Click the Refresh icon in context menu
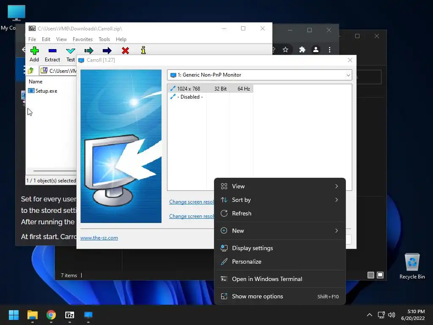The height and width of the screenshot is (325, 433). [x=224, y=213]
